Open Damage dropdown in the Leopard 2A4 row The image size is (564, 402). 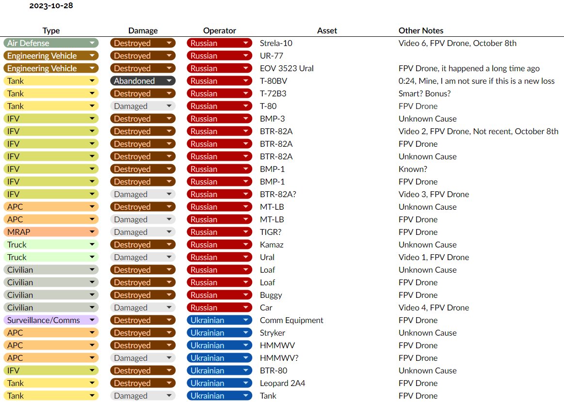(143, 383)
